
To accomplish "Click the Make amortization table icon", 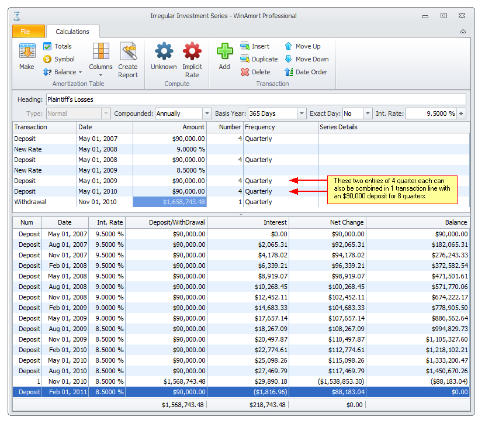I will [27, 51].
